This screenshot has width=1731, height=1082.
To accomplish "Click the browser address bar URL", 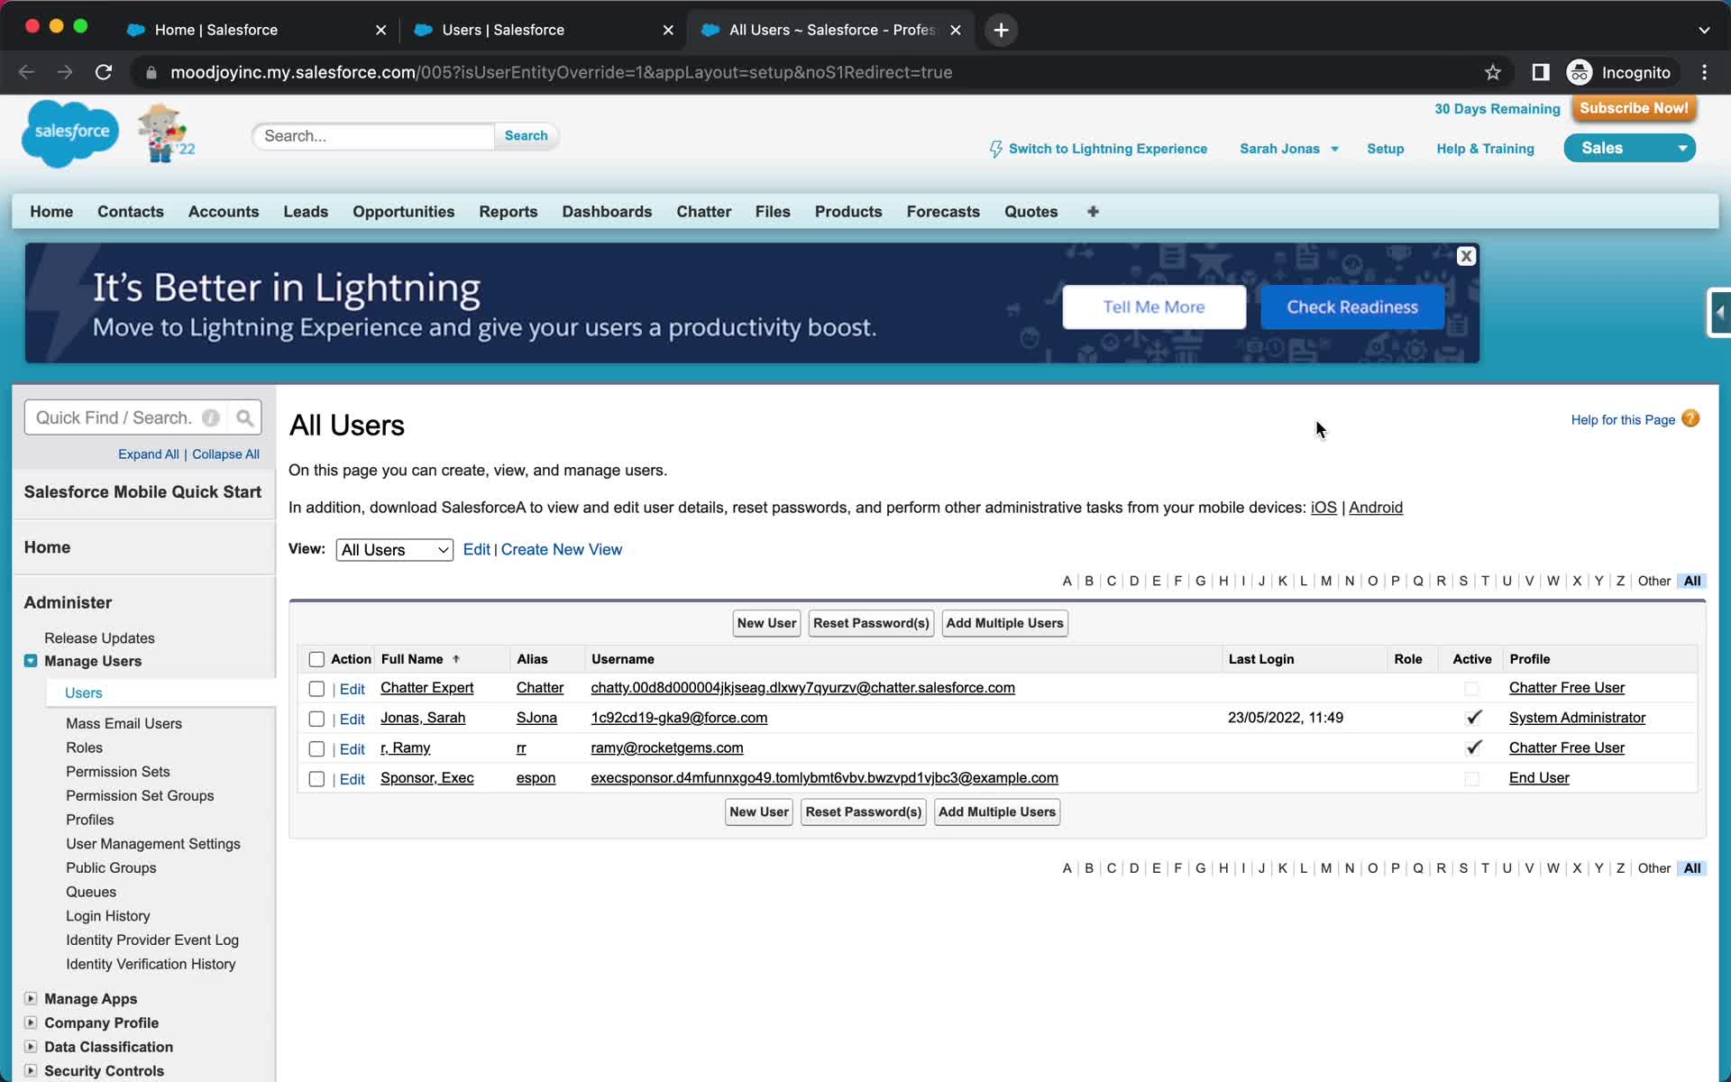I will 561,72.
